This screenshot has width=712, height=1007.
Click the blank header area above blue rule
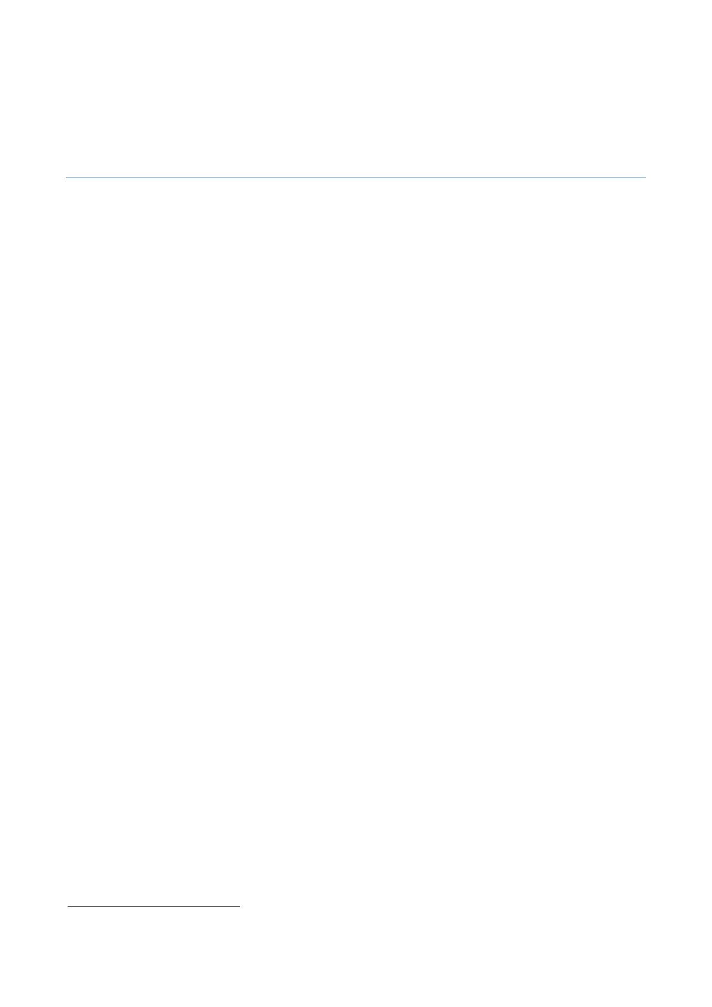tap(355, 89)
